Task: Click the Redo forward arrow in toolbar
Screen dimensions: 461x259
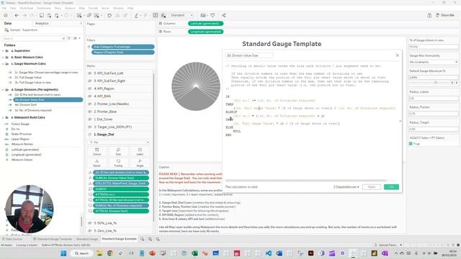Action: [24, 15]
